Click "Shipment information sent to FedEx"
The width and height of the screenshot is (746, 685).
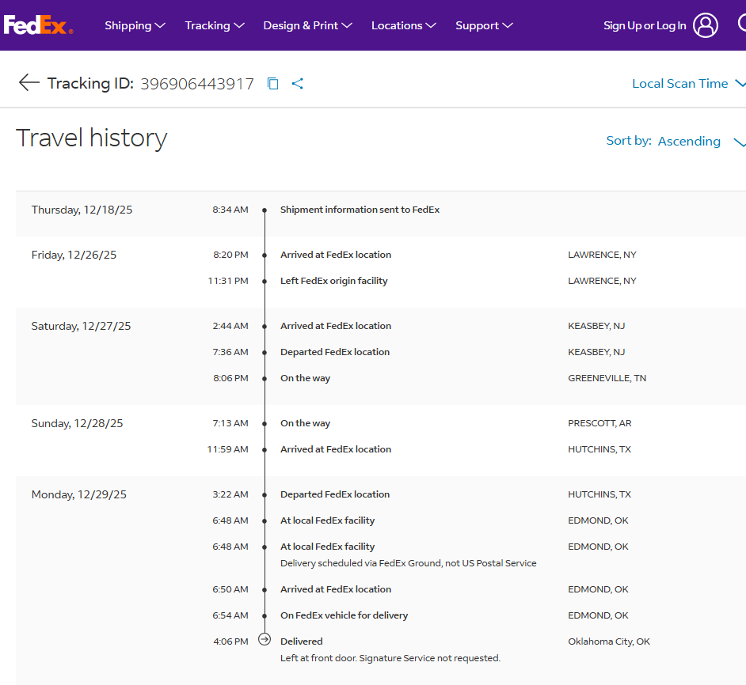tap(360, 210)
